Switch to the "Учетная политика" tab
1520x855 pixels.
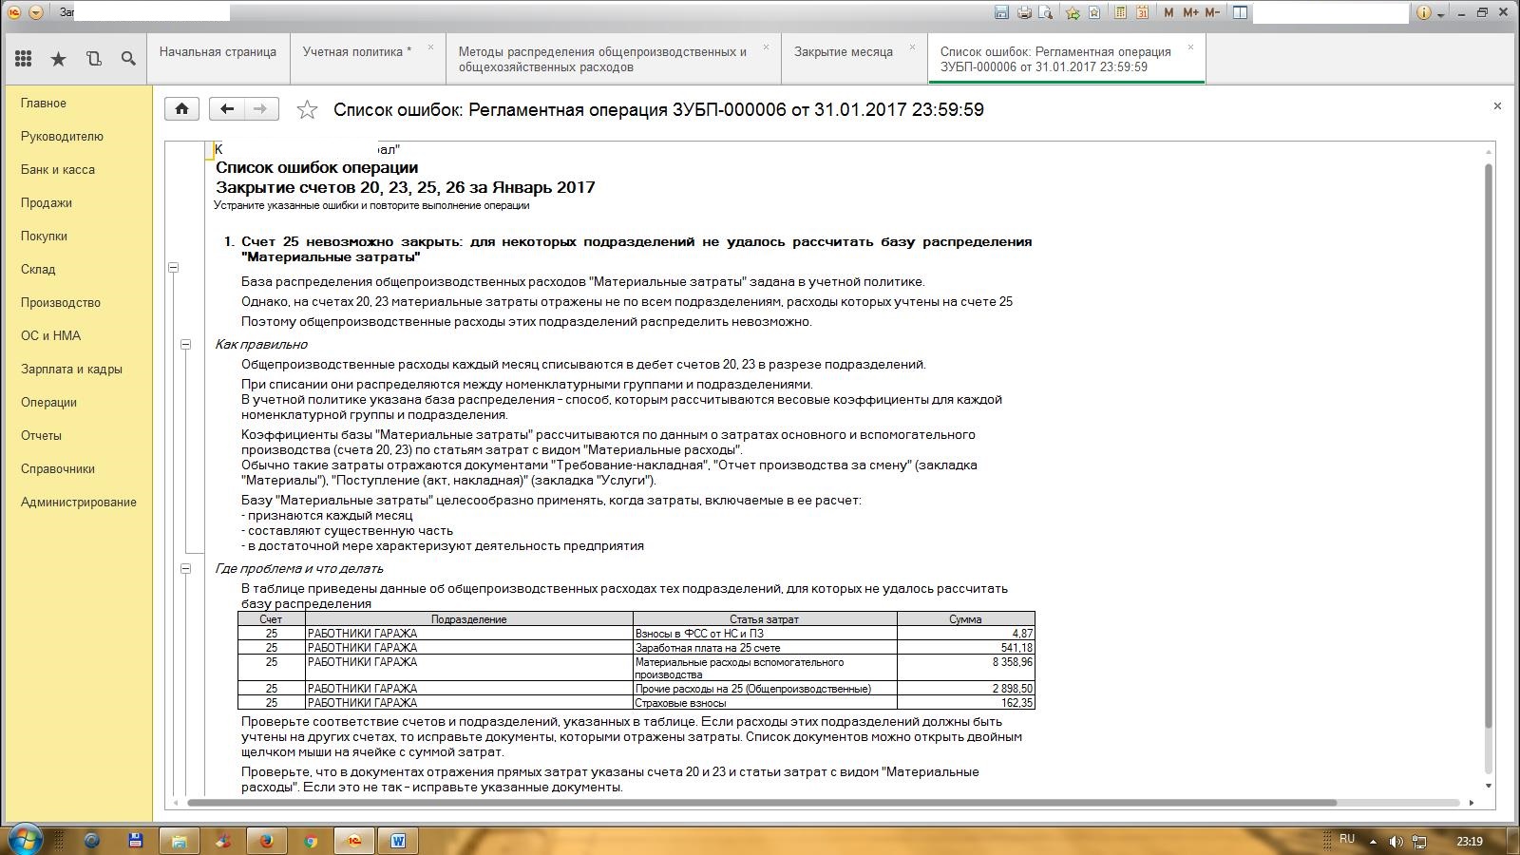(x=356, y=52)
